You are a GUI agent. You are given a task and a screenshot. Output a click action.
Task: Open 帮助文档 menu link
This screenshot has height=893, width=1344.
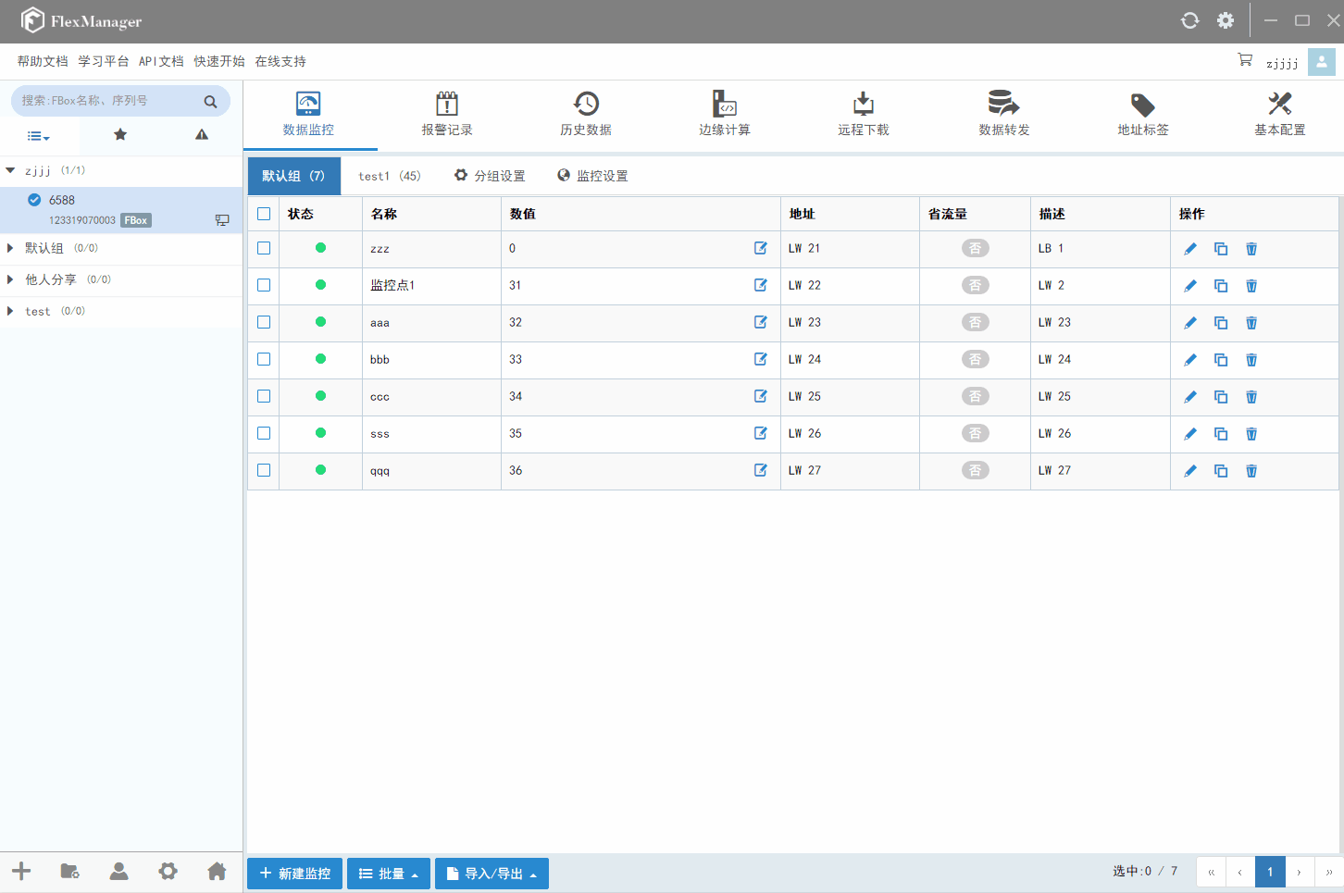pyautogui.click(x=43, y=61)
